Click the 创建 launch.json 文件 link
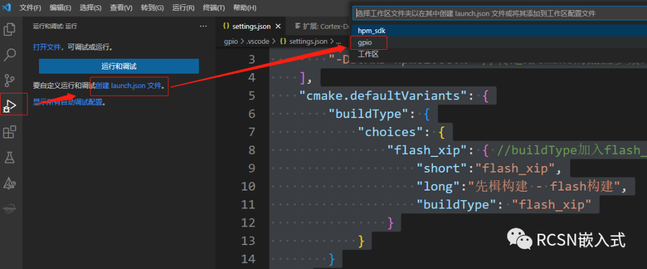The image size is (647, 269). [128, 86]
